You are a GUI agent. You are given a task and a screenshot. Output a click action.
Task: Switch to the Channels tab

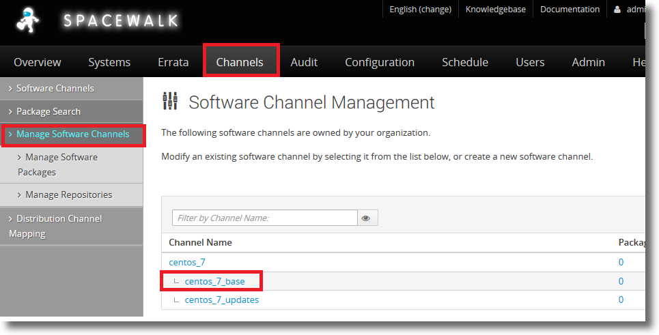240,61
